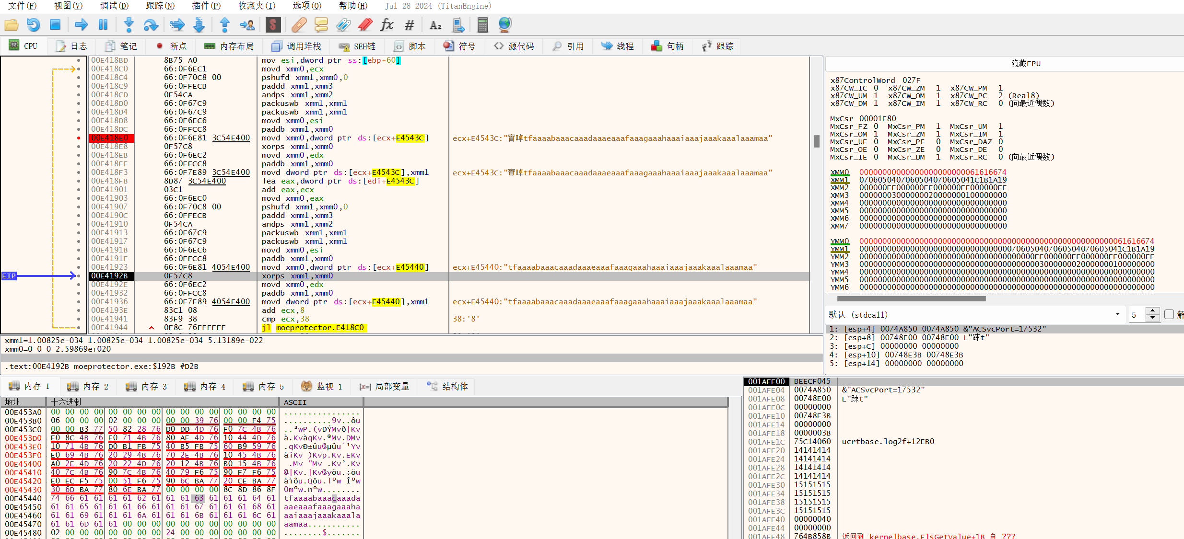This screenshot has width=1184, height=539.
Task: Switch to the 内存 2 dump tab
Action: (x=88, y=386)
